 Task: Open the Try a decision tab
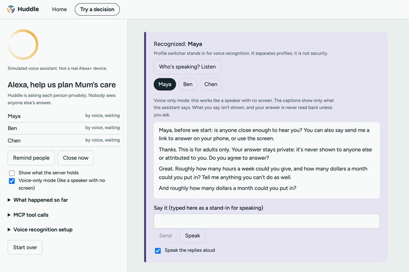tap(97, 9)
